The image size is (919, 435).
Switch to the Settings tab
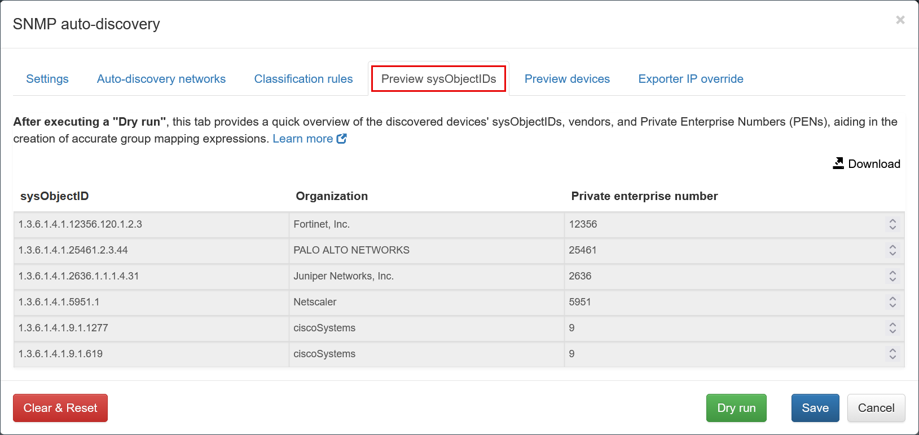tap(47, 79)
